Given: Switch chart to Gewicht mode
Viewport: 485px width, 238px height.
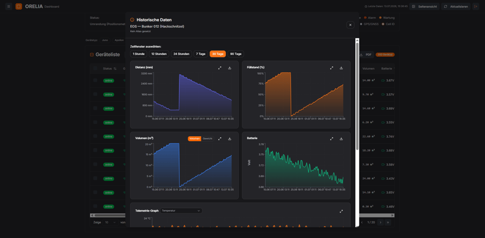Looking at the screenshot, I should pos(207,139).
